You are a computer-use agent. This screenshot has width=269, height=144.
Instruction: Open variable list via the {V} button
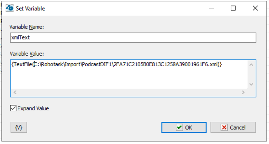[x=19, y=128]
